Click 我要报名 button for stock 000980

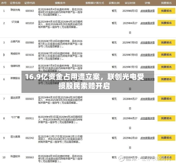point(166,43)
